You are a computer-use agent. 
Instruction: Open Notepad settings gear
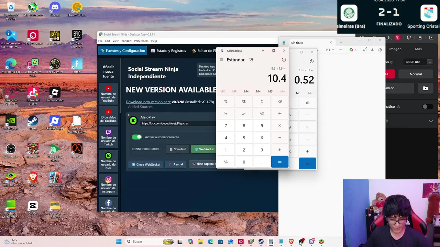[x=380, y=50]
